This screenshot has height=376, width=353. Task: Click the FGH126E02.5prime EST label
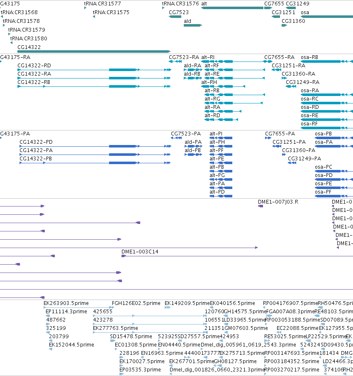(136, 303)
